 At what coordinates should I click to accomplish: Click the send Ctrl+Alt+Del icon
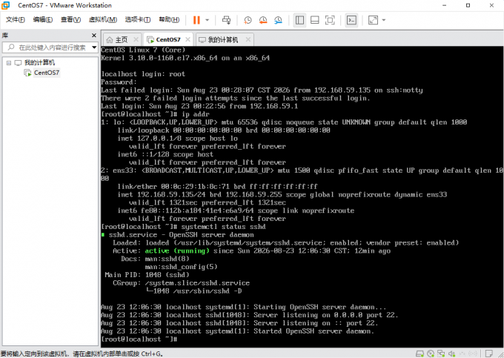point(227,20)
